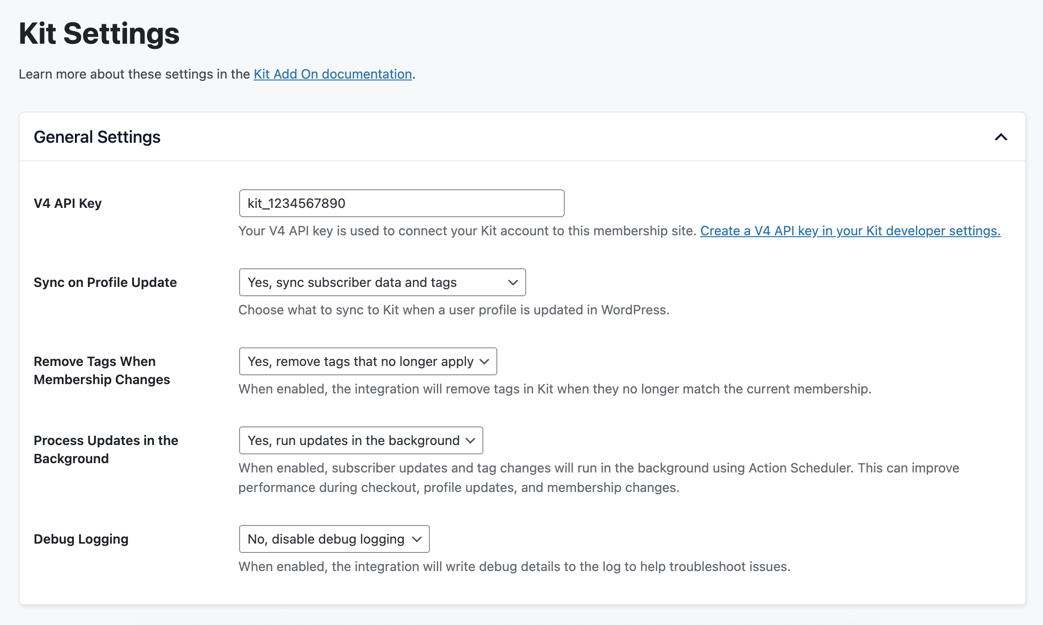Click the Remove Tags When Membership Changes label
Screen dimensions: 1043x625
click(101, 370)
